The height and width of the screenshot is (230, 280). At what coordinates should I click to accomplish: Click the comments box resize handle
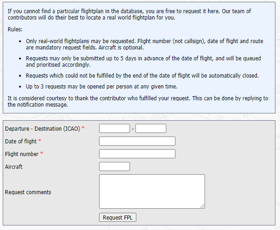click(x=202, y=206)
